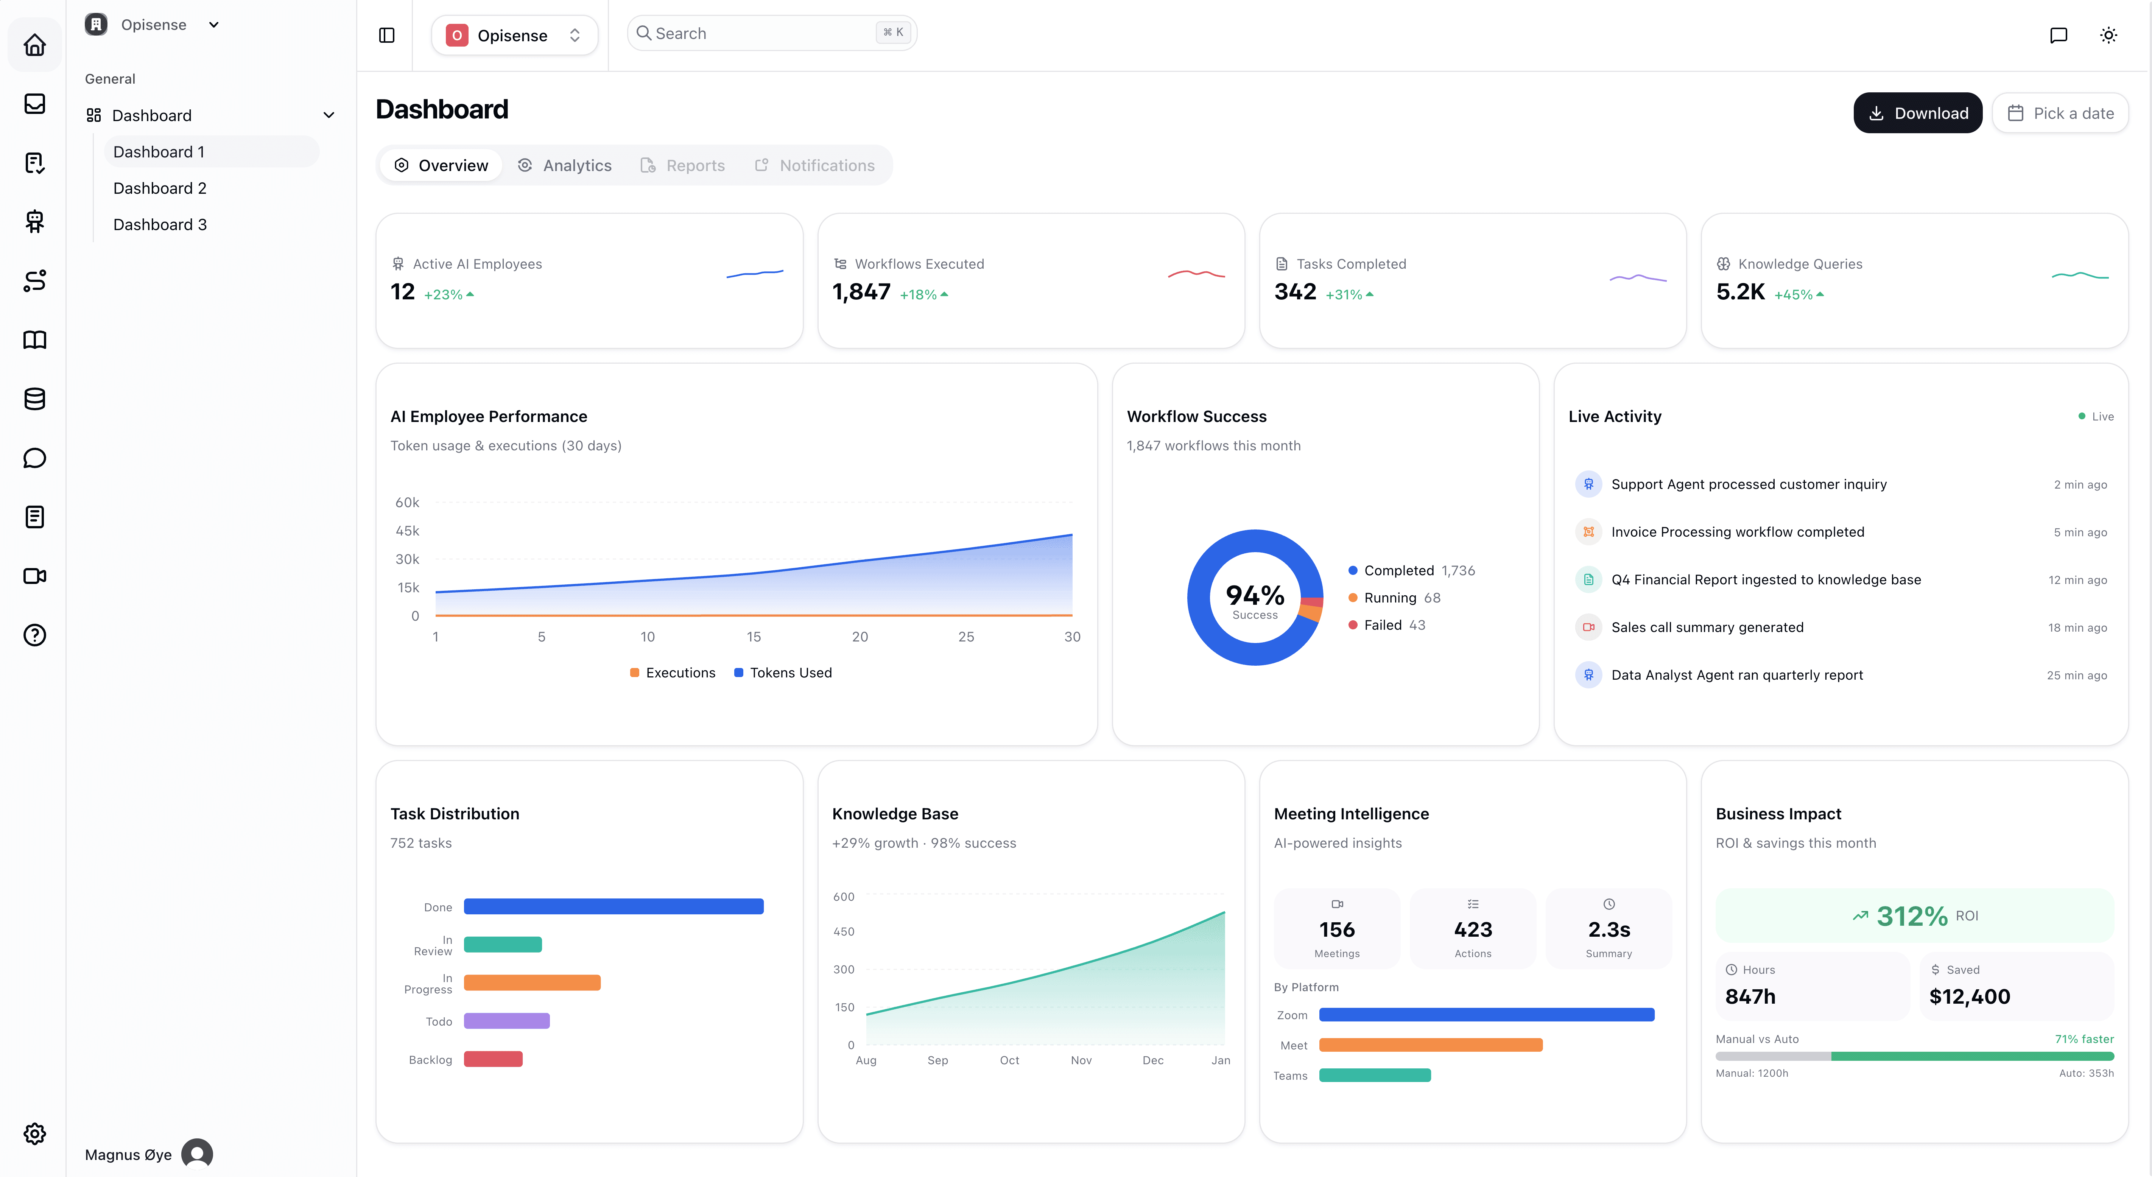Image resolution: width=2152 pixels, height=1177 pixels.
Task: Go to the Home icon in sidebar
Action: 34,44
